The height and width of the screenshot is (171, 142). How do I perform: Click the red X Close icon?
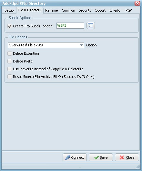[x=122, y=157]
